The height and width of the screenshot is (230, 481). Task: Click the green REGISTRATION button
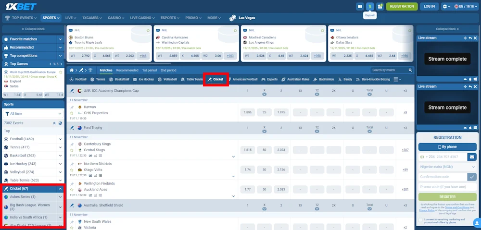[402, 6]
